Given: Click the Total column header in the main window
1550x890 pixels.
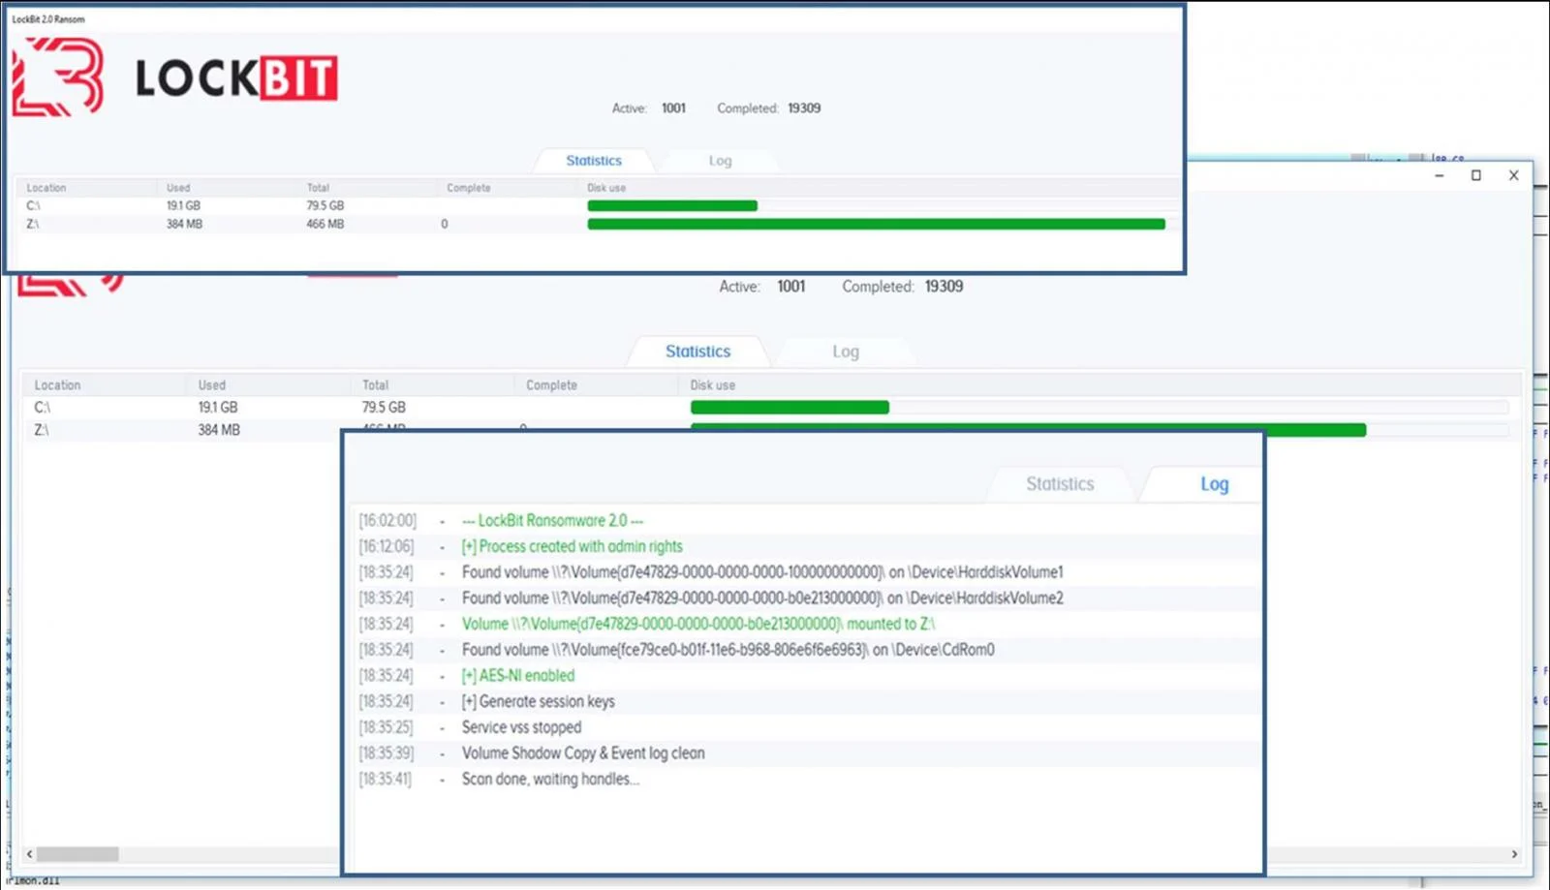Looking at the screenshot, I should (x=375, y=385).
